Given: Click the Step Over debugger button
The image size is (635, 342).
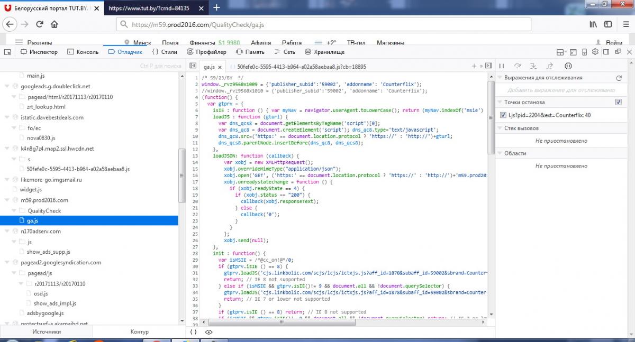Looking at the screenshot, I should pos(518,66).
